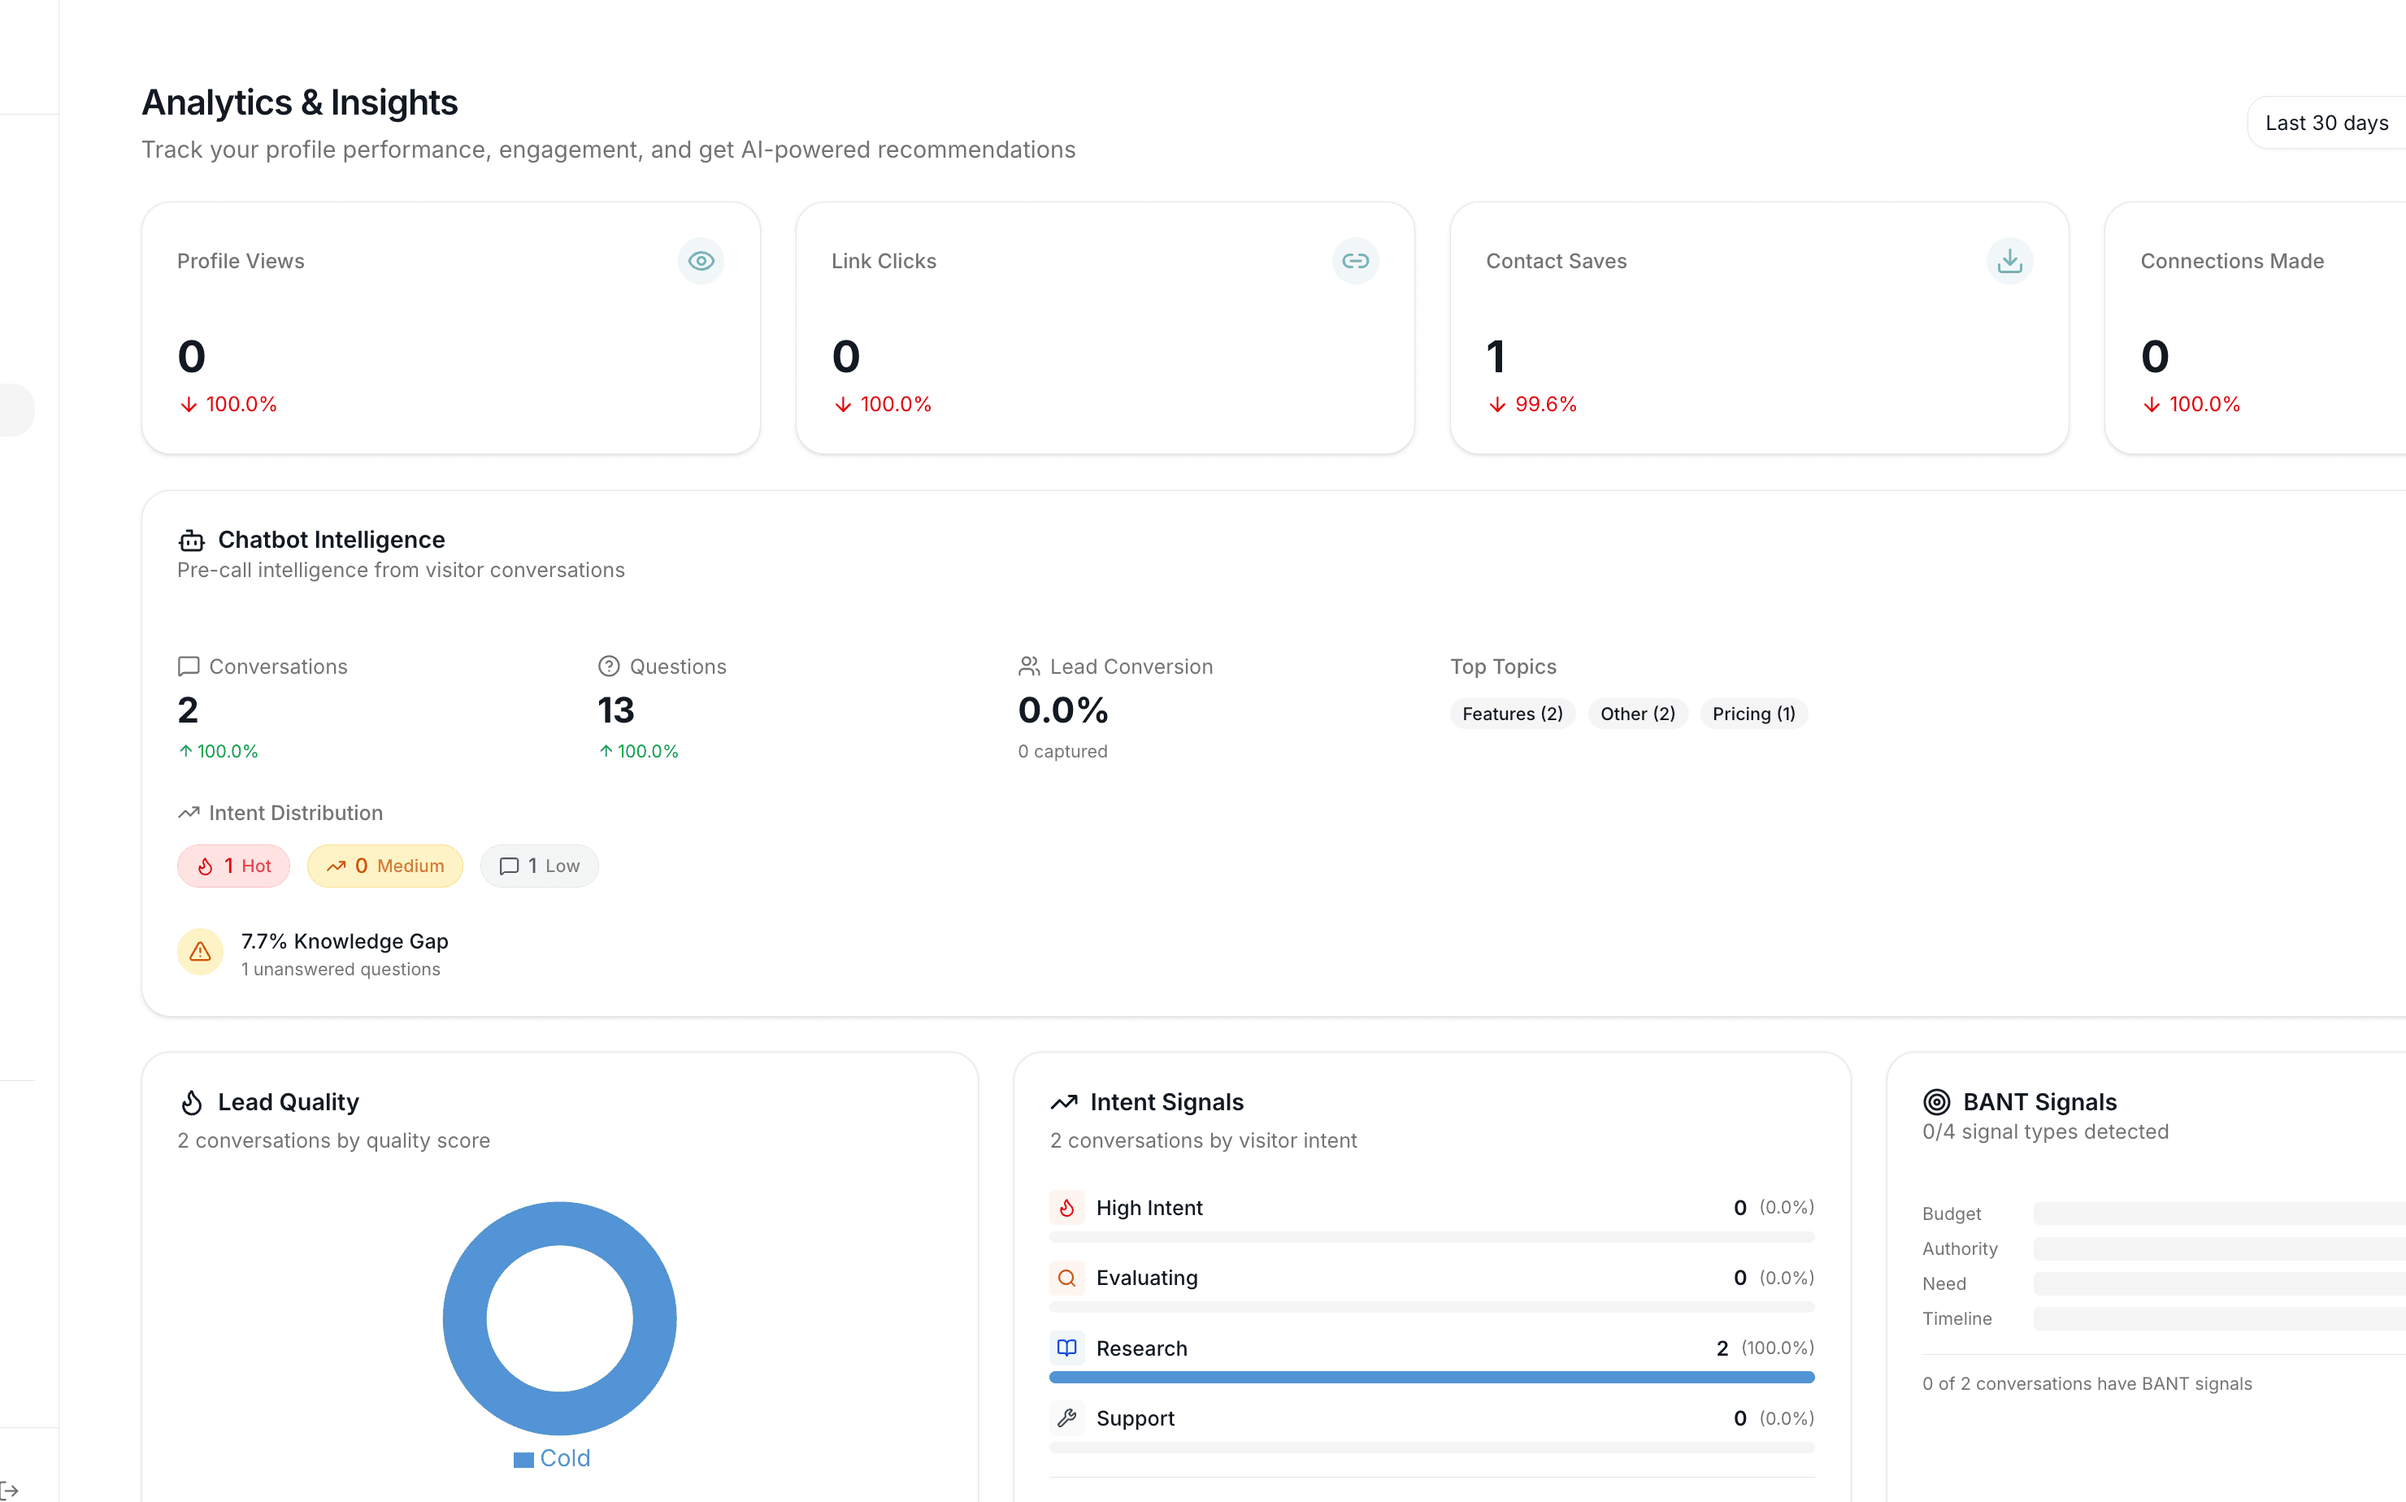Click the Pricing (1) topic tag
The image size is (2406, 1502).
click(1753, 714)
